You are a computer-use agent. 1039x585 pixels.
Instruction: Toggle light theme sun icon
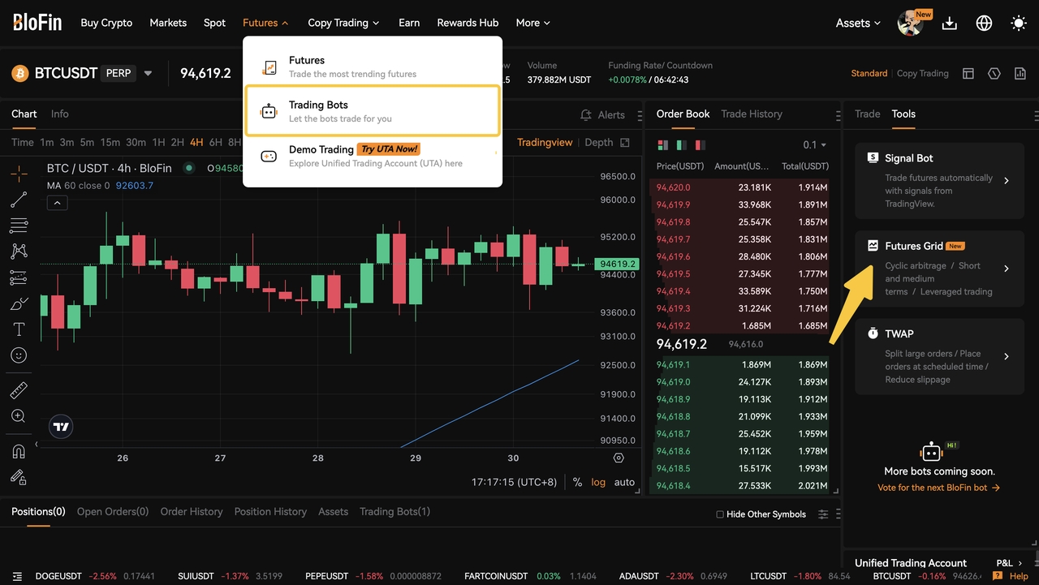[1019, 24]
